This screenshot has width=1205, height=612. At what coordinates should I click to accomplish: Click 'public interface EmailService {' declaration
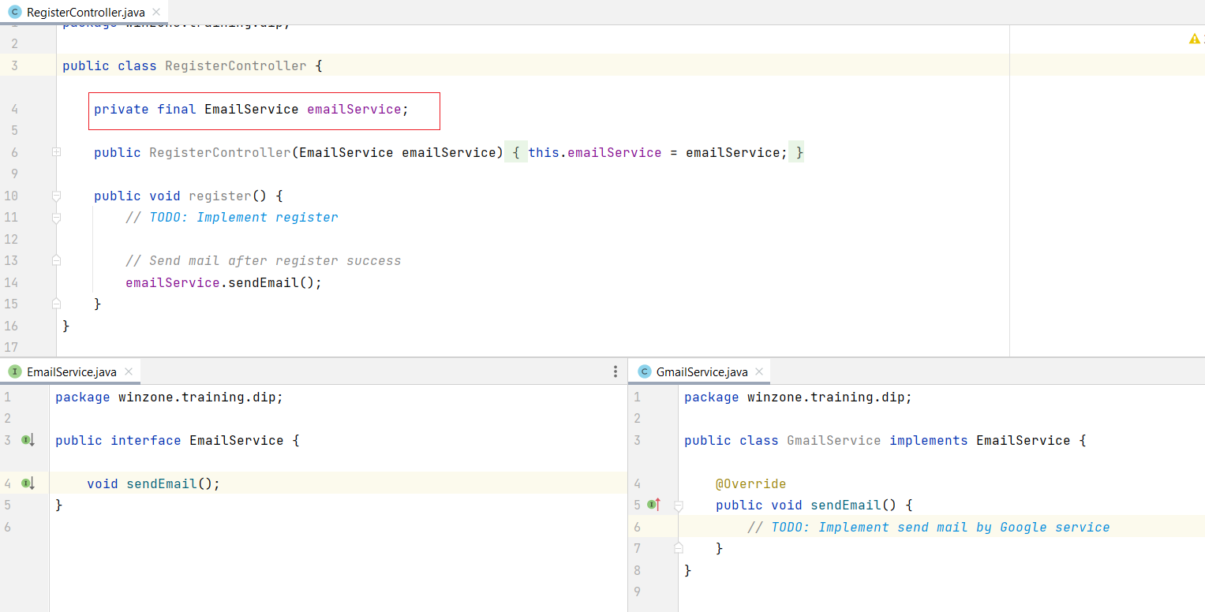(178, 440)
